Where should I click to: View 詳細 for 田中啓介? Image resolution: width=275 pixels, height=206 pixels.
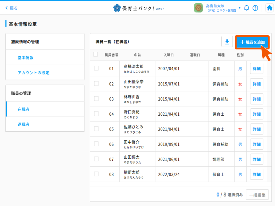click(256, 144)
